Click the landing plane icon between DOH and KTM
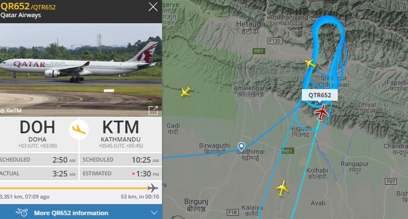The image size is (408, 219). (x=79, y=129)
